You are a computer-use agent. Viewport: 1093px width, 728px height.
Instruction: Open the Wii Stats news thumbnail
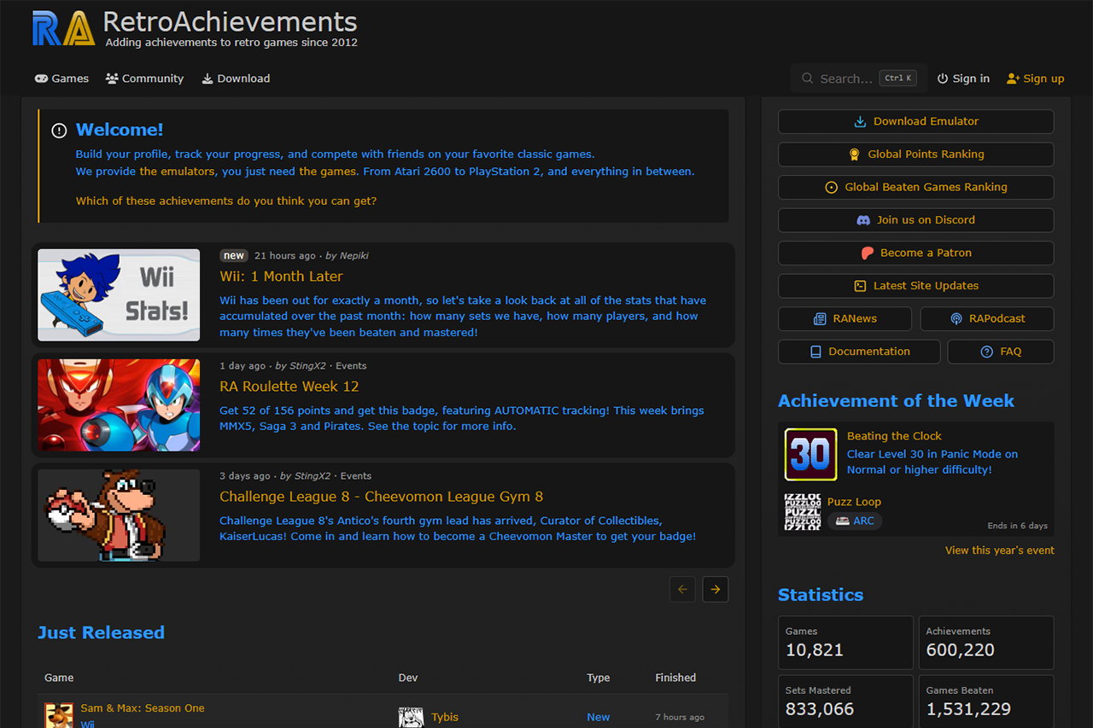[119, 295]
